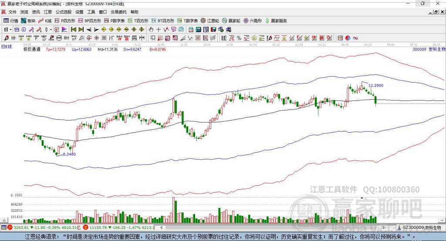446x241 pixels.
Task: Open the T数字表 tool
Action: pyautogui.click(x=187, y=21)
